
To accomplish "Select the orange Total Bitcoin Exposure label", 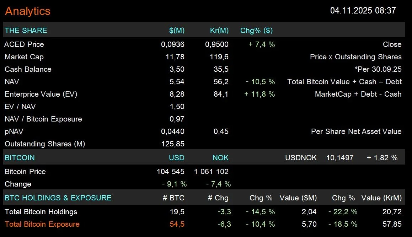I will click(42, 224).
